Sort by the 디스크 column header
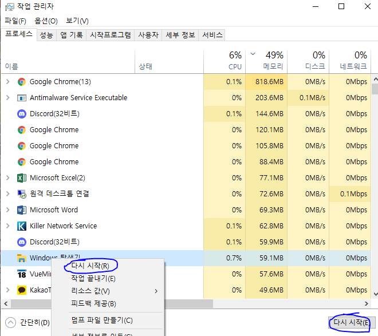Screen dimensions: 378x336 pyautogui.click(x=308, y=62)
